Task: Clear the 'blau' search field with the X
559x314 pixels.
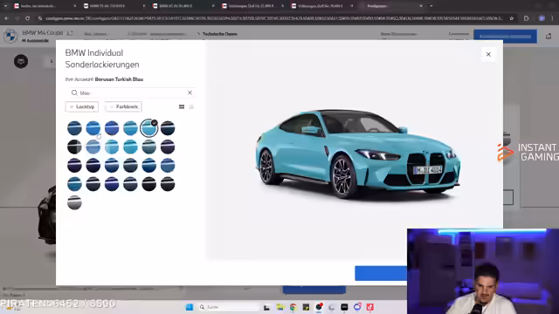Action: (190, 92)
